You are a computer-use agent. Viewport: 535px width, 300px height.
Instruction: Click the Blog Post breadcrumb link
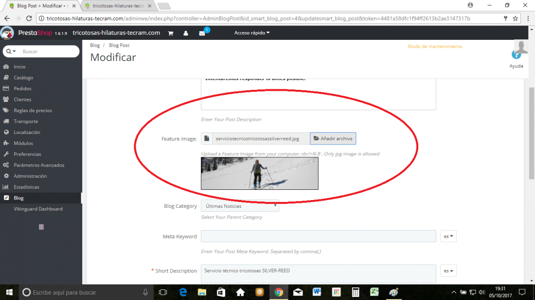pos(119,45)
